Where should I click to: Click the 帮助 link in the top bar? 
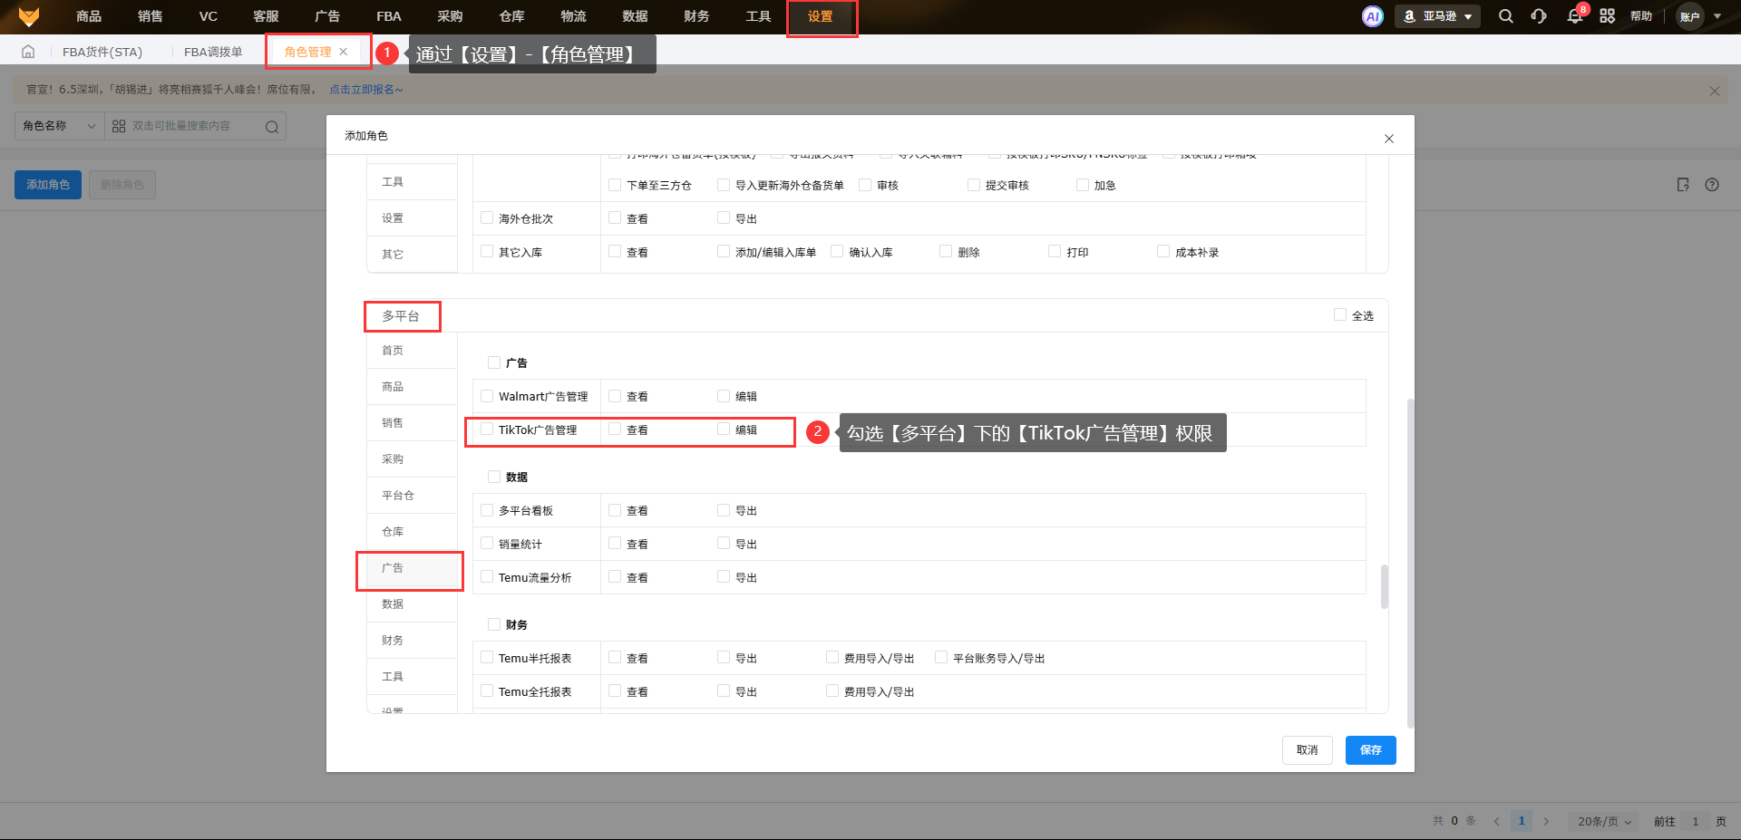(x=1641, y=16)
